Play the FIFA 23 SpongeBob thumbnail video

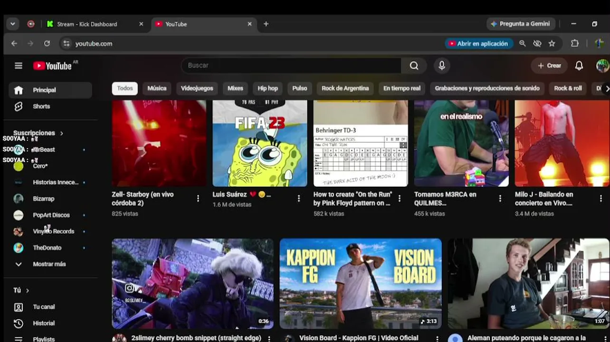260,143
